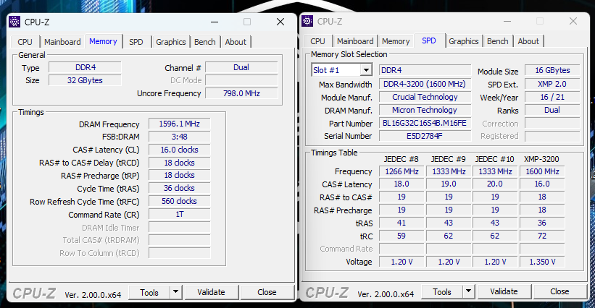The image size is (595, 308).
Task: Close the right CPU-Z window via X
Action: [573, 21]
